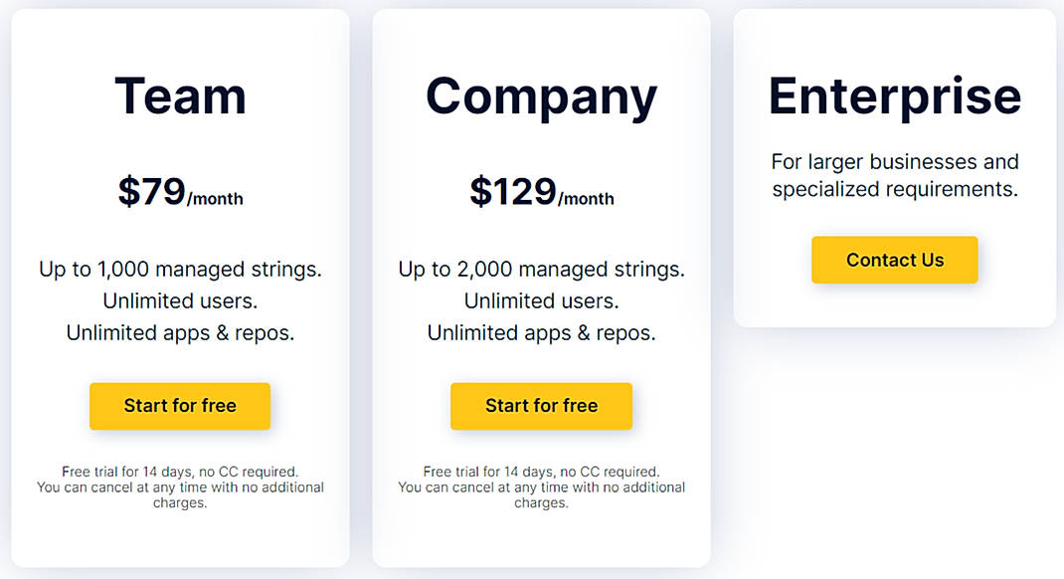Click the Team plan free trial disclaimer text
This screenshot has width=1064, height=579.
click(180, 486)
